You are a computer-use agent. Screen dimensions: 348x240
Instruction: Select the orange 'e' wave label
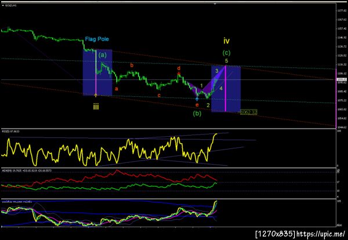197,105
